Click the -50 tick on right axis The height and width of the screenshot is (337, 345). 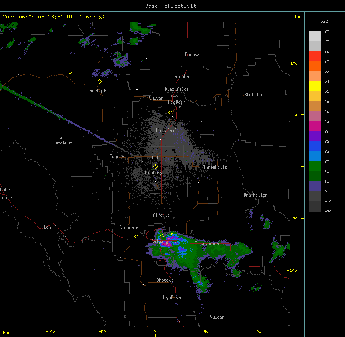pos(294,219)
